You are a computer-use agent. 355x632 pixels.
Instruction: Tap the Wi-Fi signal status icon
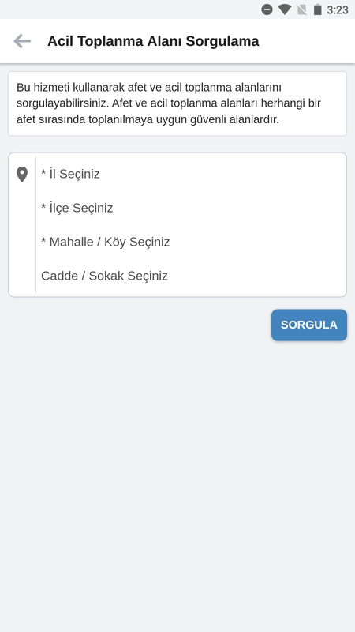coord(285,9)
